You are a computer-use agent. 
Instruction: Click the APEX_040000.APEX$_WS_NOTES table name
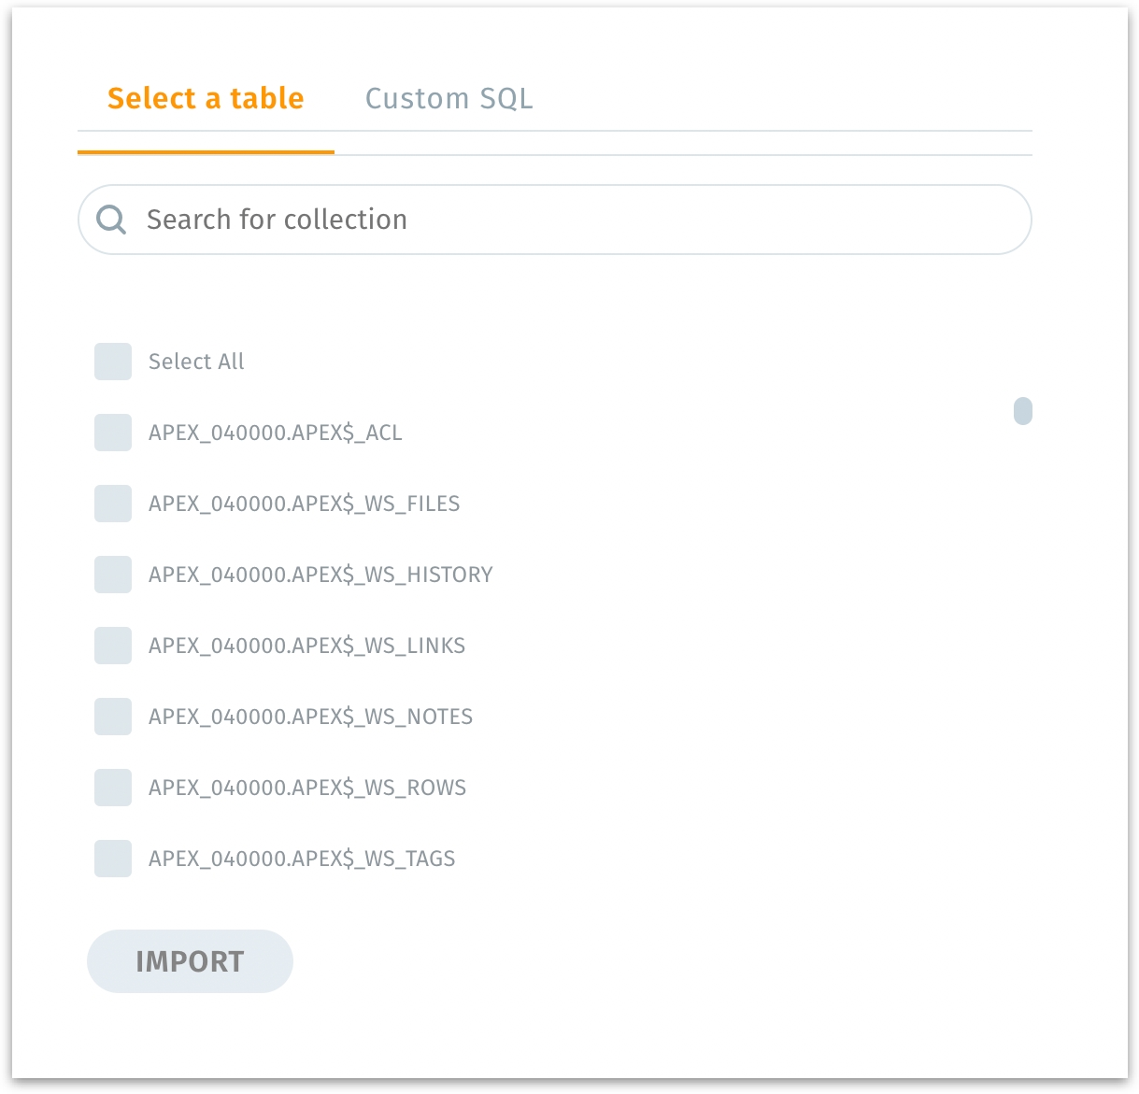310,717
